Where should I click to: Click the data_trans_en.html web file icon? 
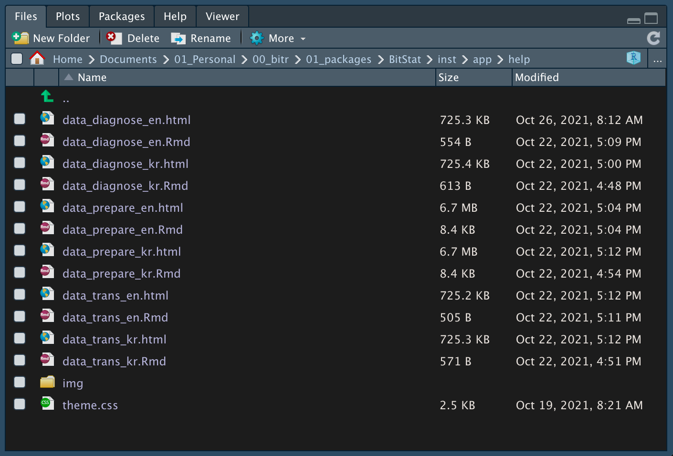(x=47, y=294)
